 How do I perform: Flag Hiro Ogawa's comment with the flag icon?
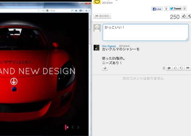[188, 68]
